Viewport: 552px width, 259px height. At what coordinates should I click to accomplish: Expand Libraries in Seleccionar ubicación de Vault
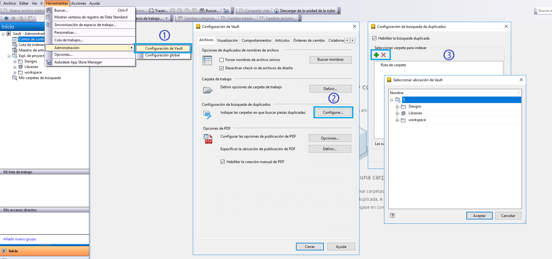click(x=397, y=113)
